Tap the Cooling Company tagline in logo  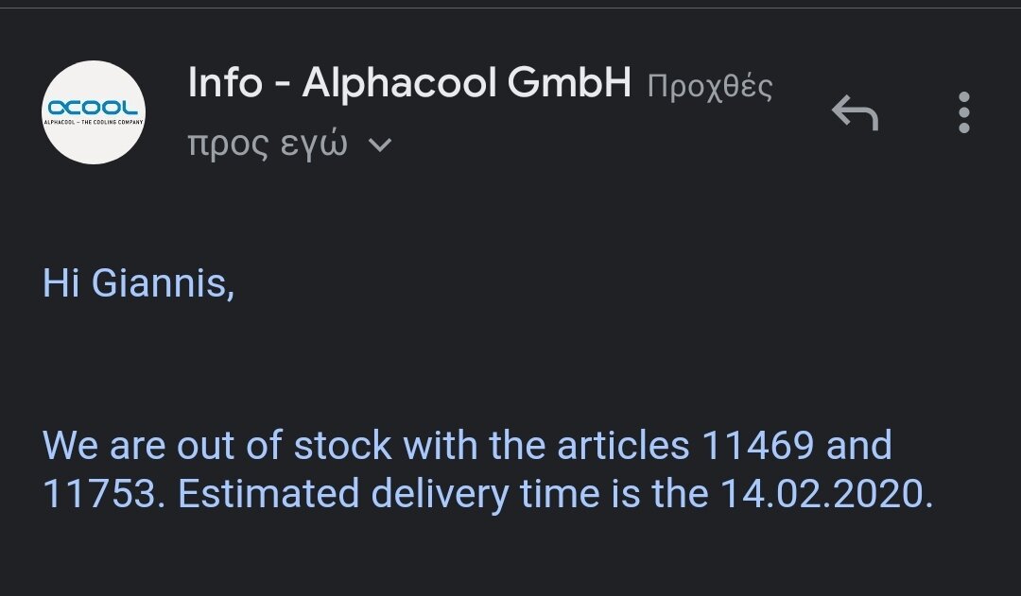pos(93,122)
